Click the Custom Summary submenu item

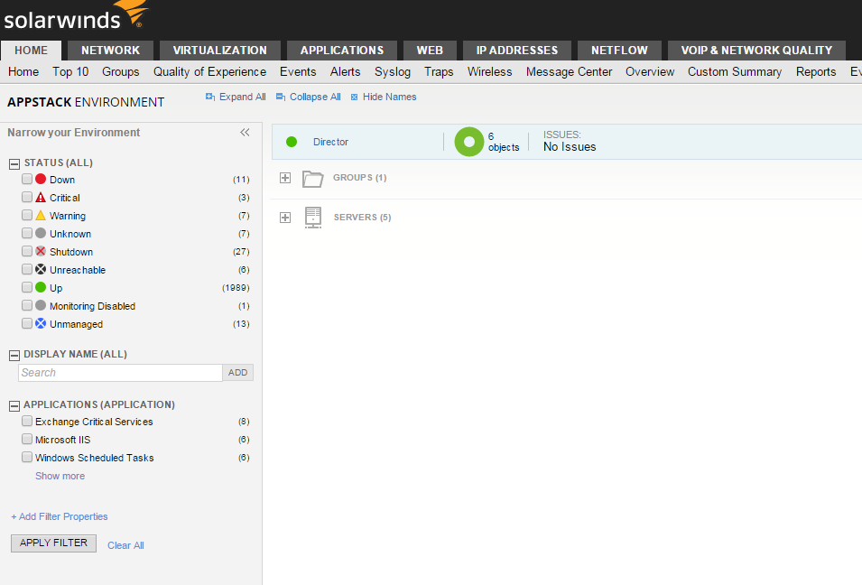[x=735, y=72]
